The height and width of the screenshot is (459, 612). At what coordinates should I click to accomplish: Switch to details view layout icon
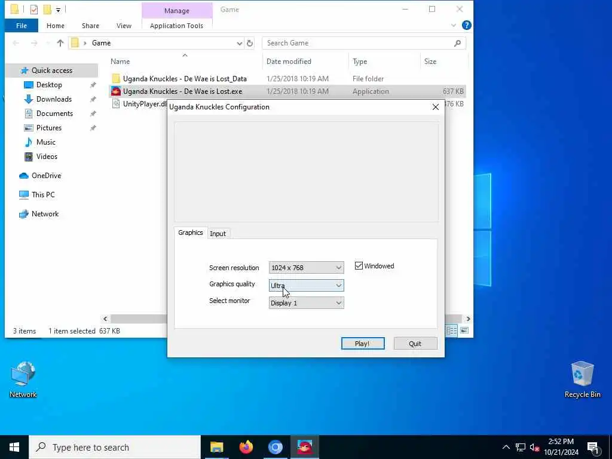point(452,331)
